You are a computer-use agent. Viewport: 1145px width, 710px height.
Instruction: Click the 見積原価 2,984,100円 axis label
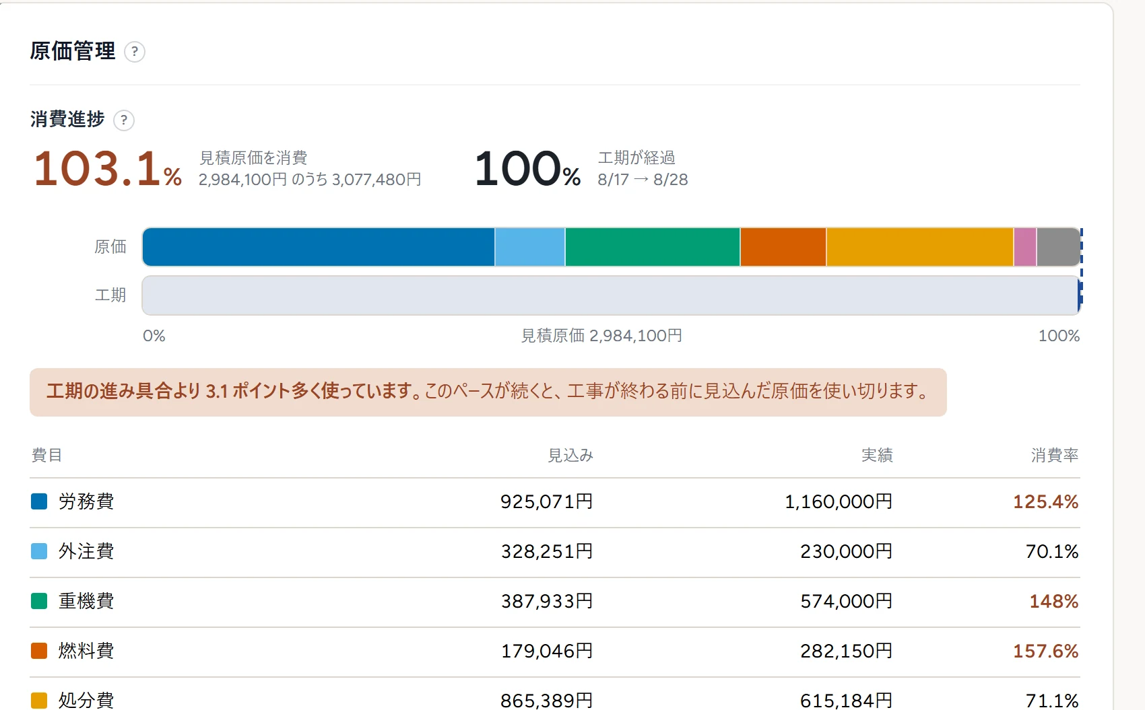tap(601, 336)
